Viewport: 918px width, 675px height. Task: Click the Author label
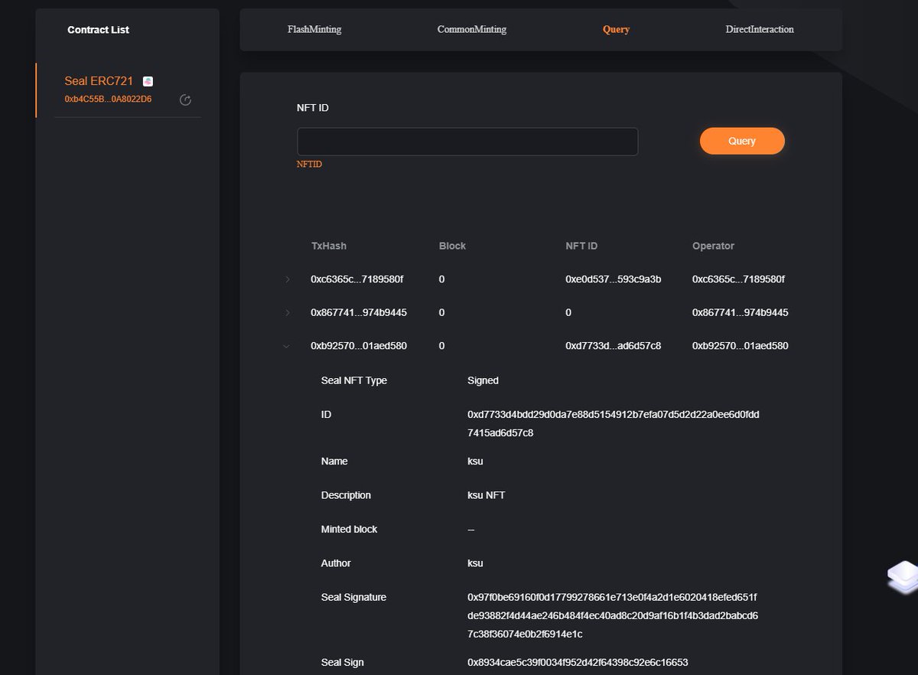336,563
